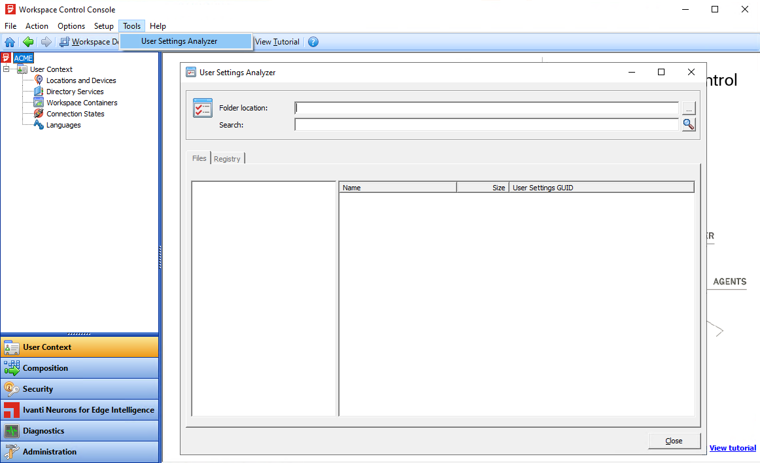This screenshot has height=463, width=760.
Task: Click the navigation pane horizontal splitter grip
Action: coord(79,334)
